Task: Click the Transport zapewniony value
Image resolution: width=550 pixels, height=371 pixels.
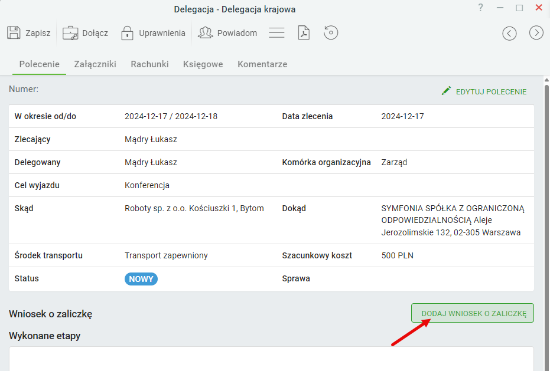Action: click(x=166, y=255)
